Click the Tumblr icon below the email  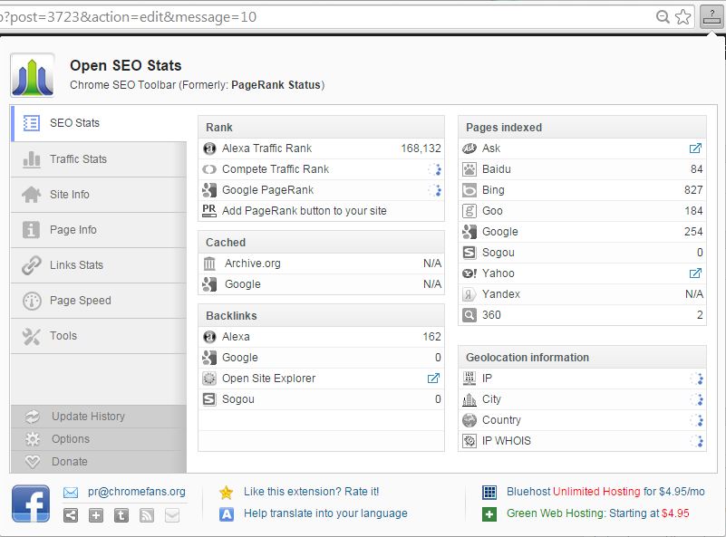click(121, 515)
